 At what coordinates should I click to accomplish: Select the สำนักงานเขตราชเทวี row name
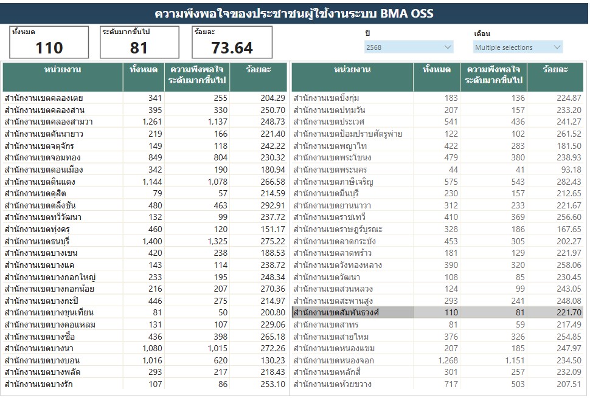[x=330, y=217]
